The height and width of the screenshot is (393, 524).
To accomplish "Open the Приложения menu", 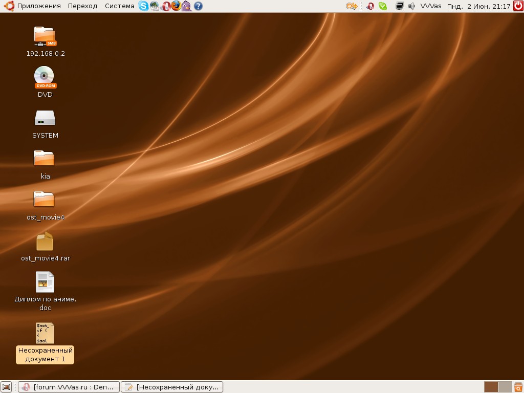I will coord(39,6).
